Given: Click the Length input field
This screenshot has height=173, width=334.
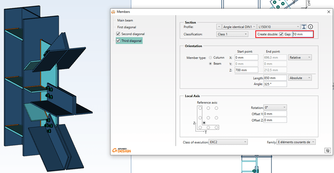Looking at the screenshot, I should click(x=275, y=78).
